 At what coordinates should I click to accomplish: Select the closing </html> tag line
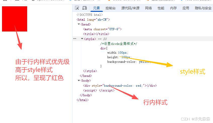(82, 100)
